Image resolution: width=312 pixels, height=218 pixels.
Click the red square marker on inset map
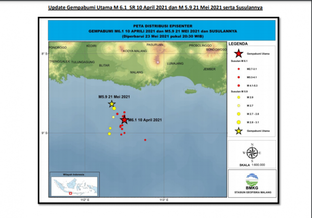pos(71,193)
